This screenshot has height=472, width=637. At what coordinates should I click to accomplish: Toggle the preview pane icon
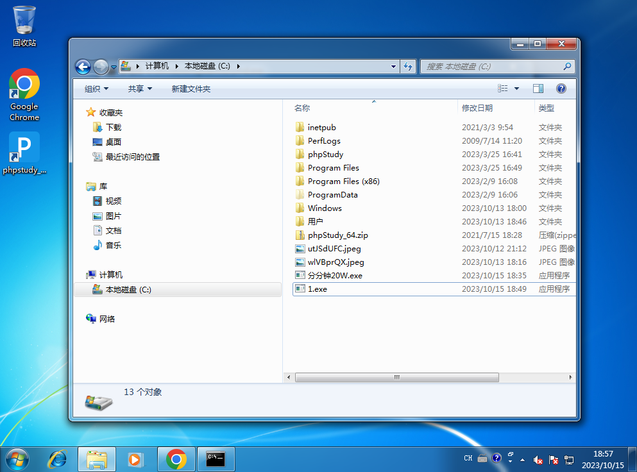pos(538,88)
